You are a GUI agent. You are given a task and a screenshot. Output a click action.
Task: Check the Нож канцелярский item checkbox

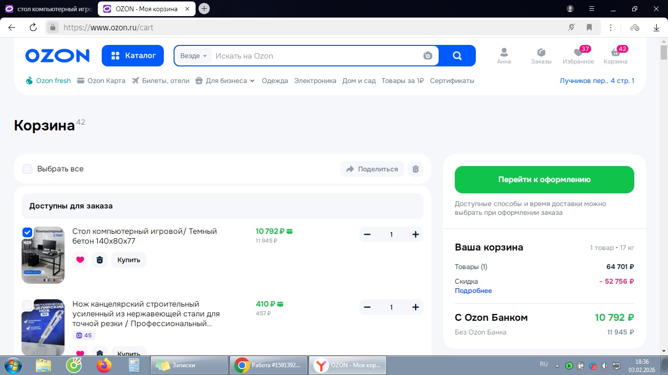click(27, 305)
